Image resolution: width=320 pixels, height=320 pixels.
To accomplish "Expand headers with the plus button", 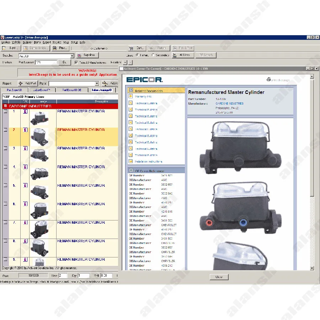I will (130, 63).
